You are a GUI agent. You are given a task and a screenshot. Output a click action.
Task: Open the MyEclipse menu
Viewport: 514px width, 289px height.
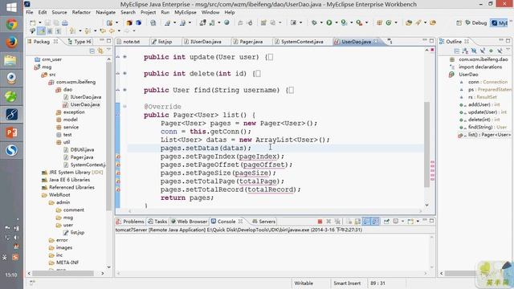[x=186, y=12]
